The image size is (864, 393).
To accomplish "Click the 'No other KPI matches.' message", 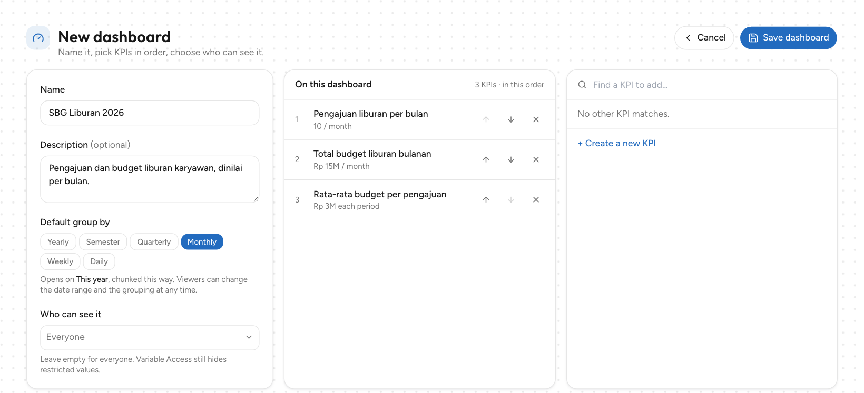I will [623, 114].
